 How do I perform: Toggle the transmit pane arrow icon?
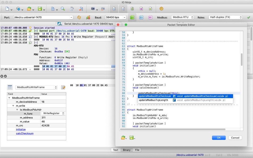[123, 9]
